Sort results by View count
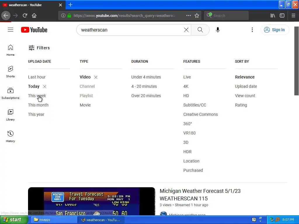This screenshot has height=224, width=299. [245, 96]
